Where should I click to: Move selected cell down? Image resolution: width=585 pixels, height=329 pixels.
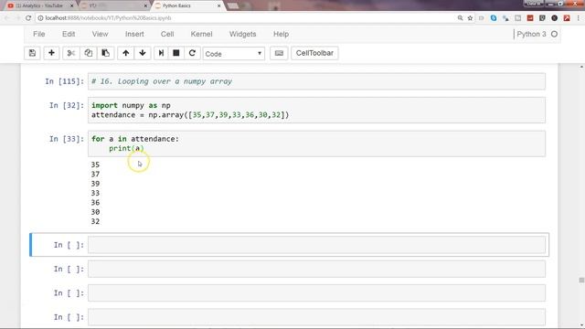(x=143, y=53)
